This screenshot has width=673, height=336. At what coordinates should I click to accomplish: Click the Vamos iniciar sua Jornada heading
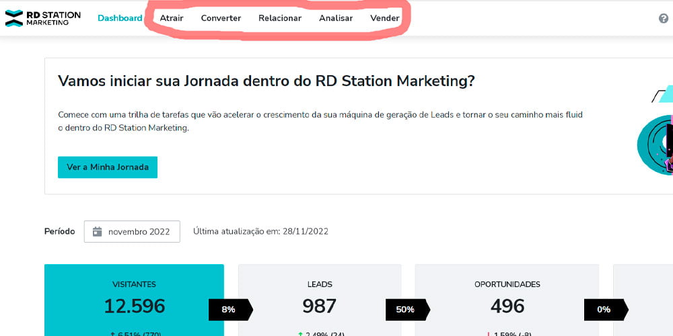click(x=266, y=81)
